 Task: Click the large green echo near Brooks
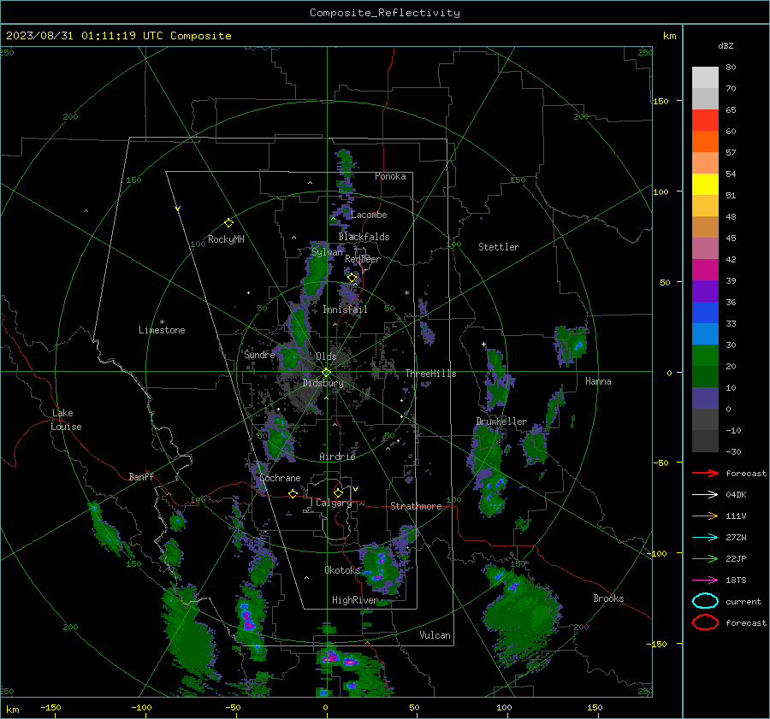(x=522, y=618)
